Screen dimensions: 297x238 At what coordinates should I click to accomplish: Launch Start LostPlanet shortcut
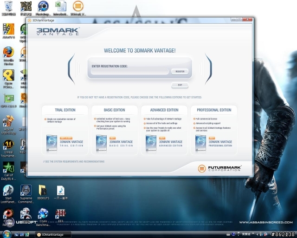pyautogui.click(x=8, y=191)
